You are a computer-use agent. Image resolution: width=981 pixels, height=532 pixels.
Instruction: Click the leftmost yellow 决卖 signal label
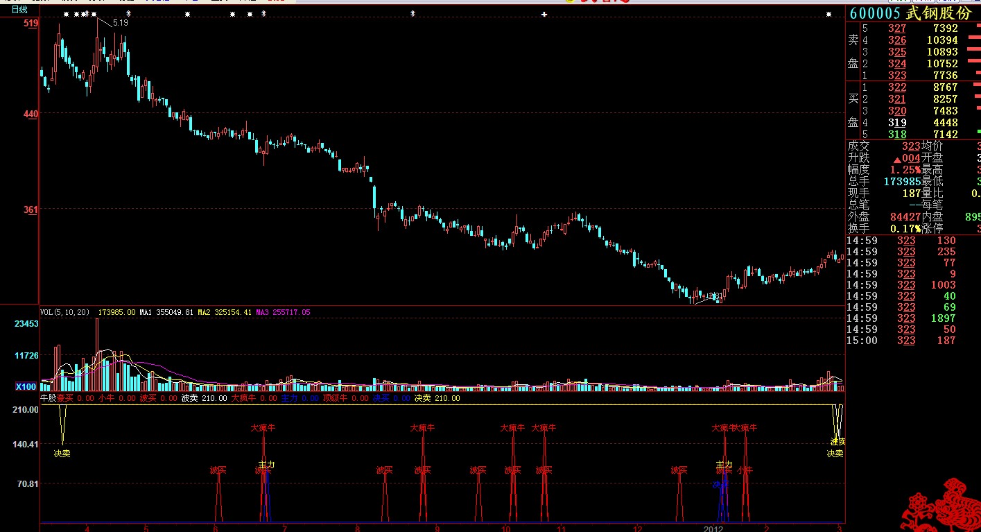tap(62, 454)
